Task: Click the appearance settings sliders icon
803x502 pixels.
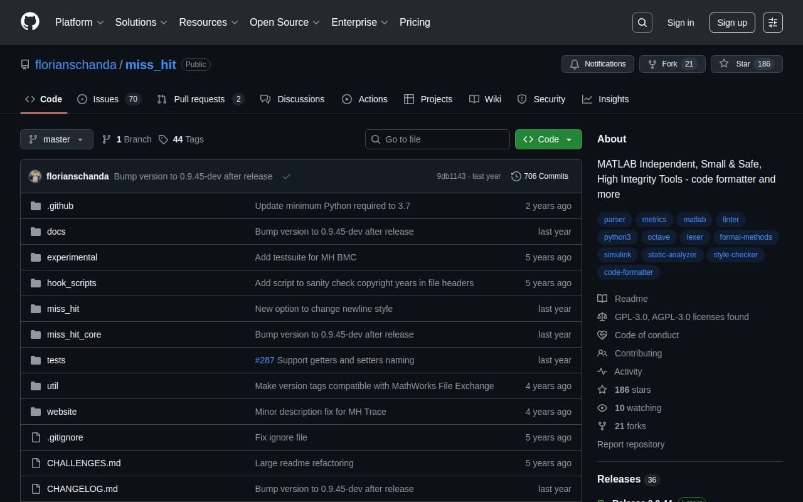Action: click(x=772, y=23)
